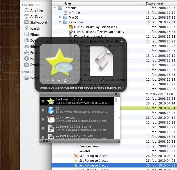This screenshot has width=177, height=170.
Task: Select iTunesPartyShufflePlaylistIcon.icns file
Action: (x=99, y=32)
